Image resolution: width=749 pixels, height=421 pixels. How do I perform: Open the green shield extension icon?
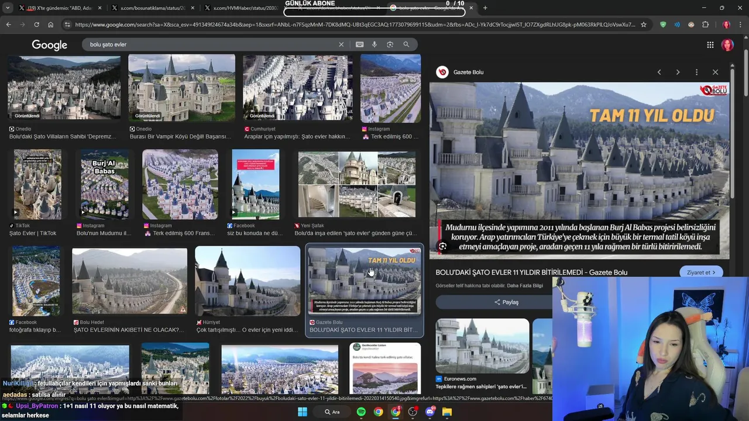[x=662, y=25]
